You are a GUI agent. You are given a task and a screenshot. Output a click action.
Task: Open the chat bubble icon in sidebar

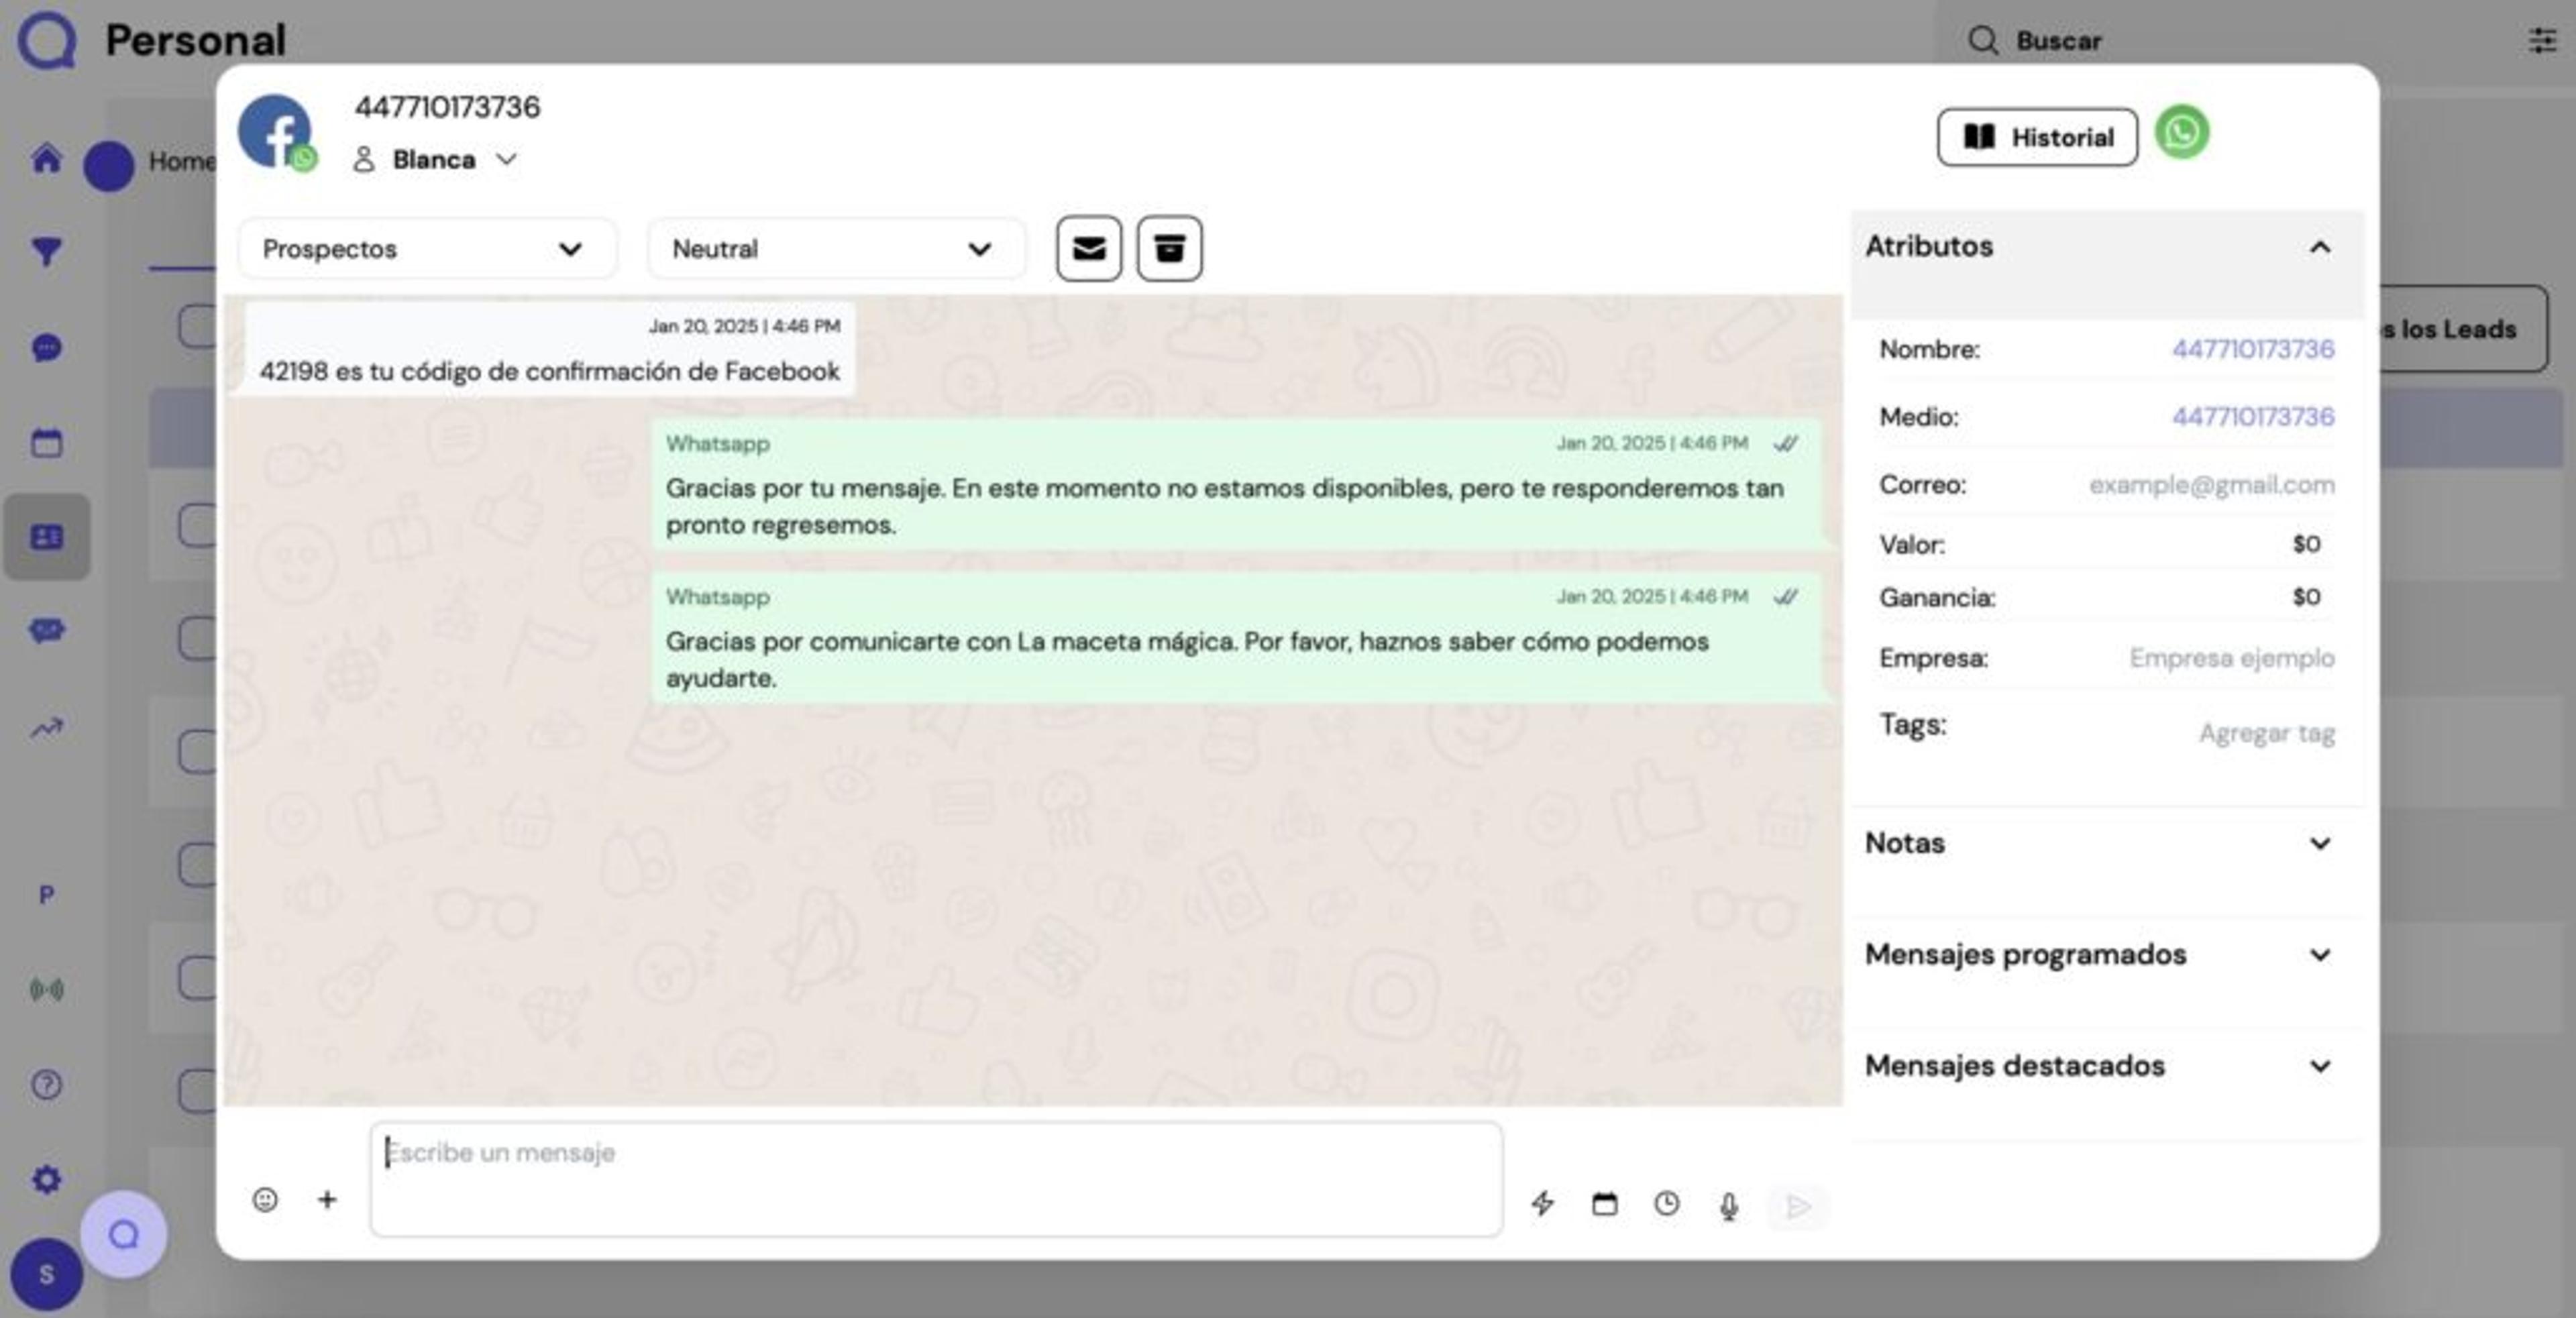[x=46, y=347]
